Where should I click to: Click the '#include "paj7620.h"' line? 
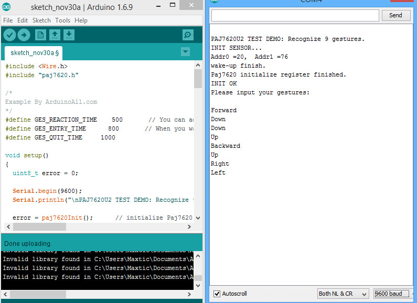pyautogui.click(x=42, y=75)
